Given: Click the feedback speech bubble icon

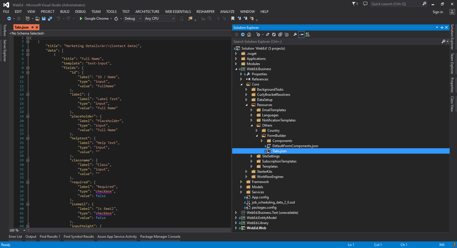Looking at the screenshot, I should coord(365,4).
